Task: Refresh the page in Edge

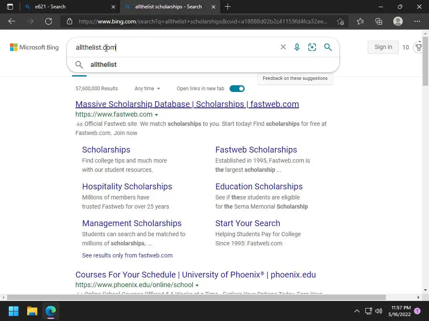Action: 49,21
